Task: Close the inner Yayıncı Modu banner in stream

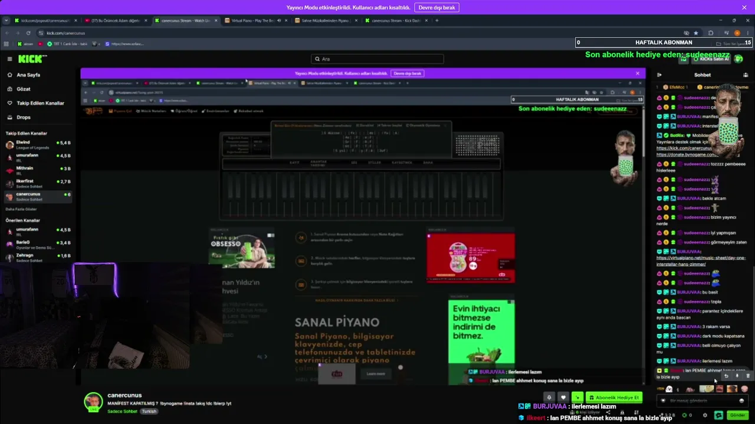Action: click(x=637, y=73)
